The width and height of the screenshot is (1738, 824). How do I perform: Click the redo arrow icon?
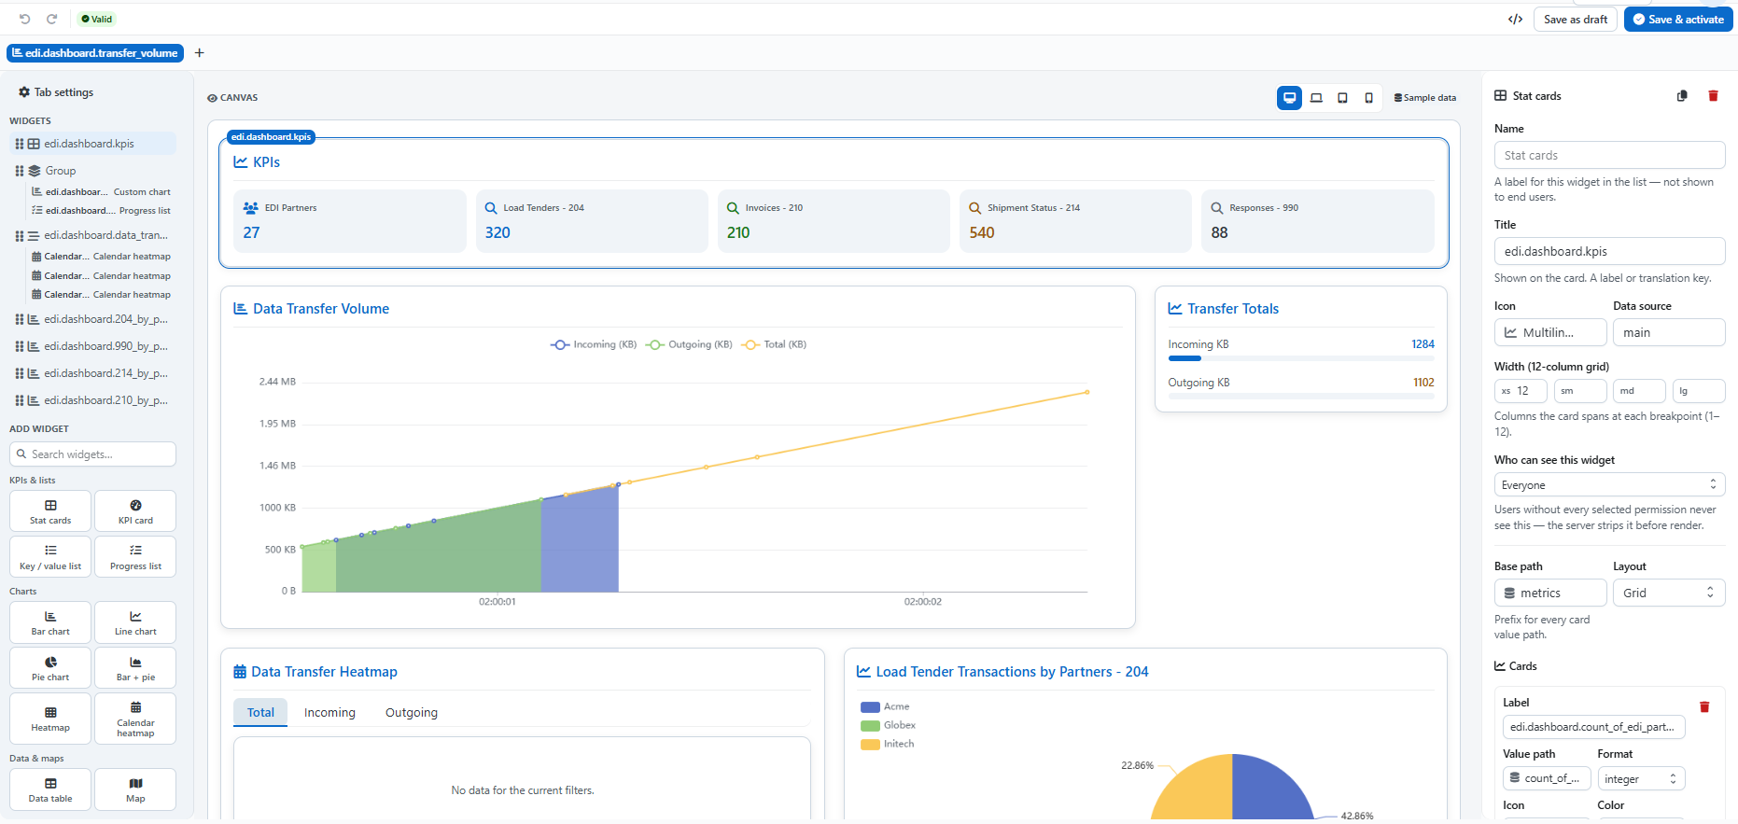(52, 19)
